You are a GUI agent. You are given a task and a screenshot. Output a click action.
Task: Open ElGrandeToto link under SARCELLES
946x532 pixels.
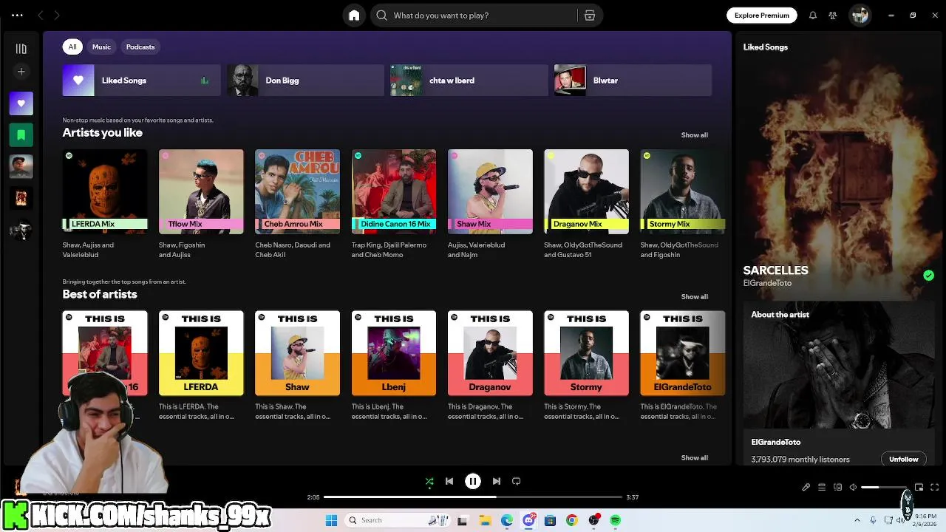pyautogui.click(x=767, y=283)
